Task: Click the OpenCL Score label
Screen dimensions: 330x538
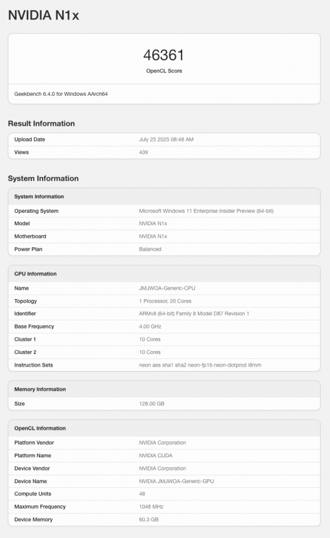Action: click(164, 71)
